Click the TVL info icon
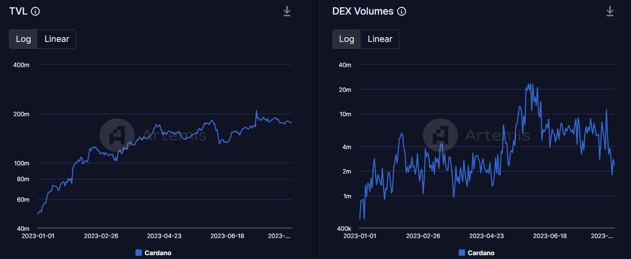631x259 pixels. click(36, 12)
